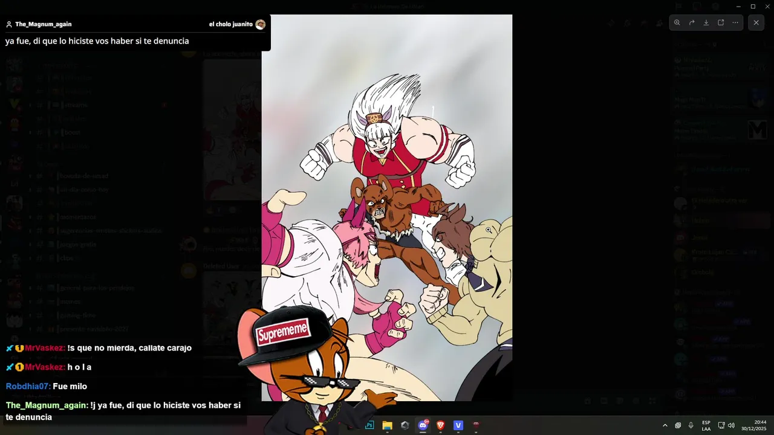Switch to Discord in the taskbar
Screen dimensions: 774x435
pos(423,425)
